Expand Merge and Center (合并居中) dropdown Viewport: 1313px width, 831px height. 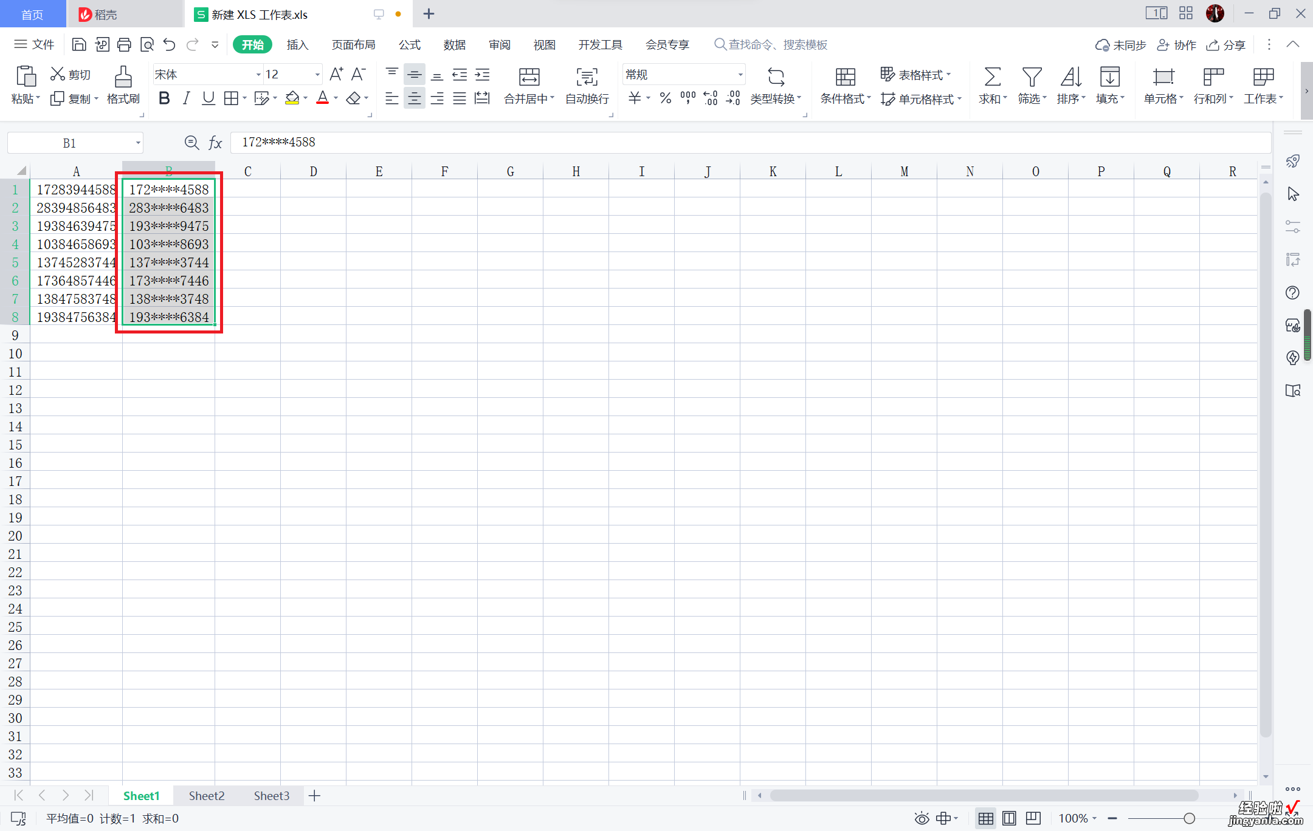[x=553, y=98]
